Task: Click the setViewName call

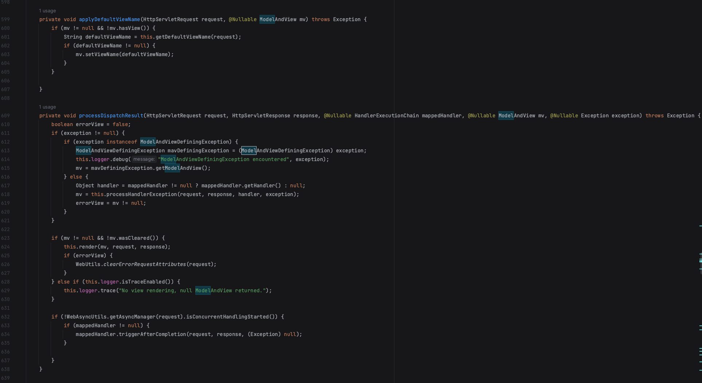Action: coord(102,54)
